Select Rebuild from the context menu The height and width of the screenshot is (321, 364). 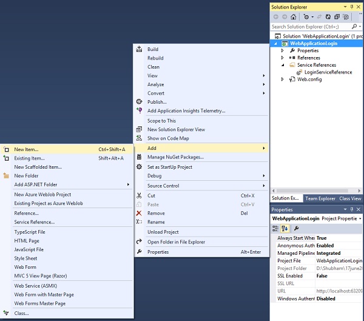point(155,58)
